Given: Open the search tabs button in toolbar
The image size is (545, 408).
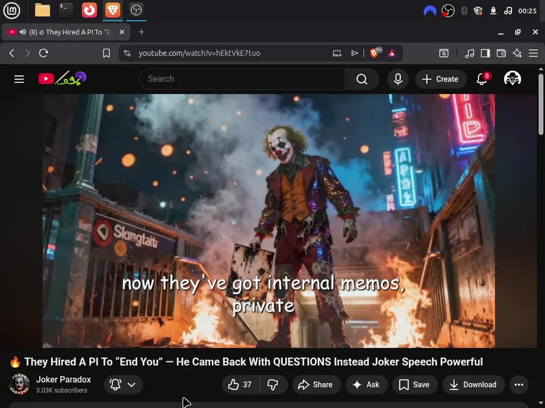Looking at the screenshot, I should 443,53.
